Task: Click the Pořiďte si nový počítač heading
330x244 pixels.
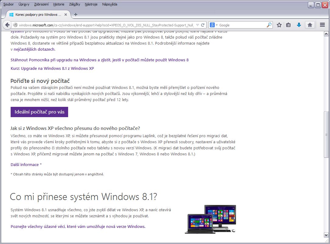Action: (40, 81)
